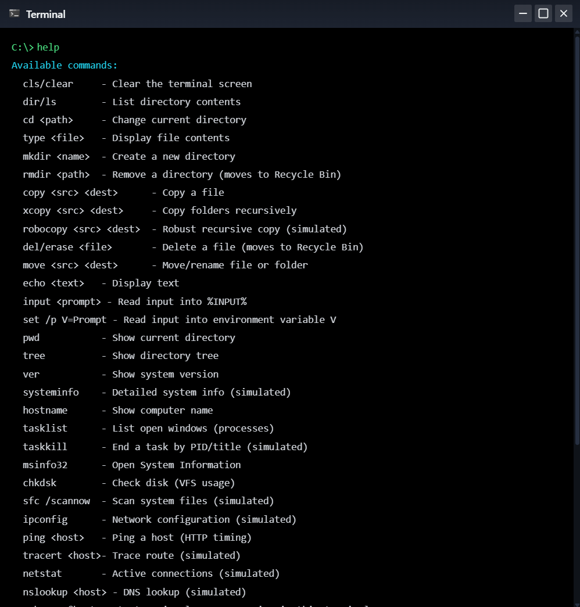Screen dimensions: 580x607
Task: Click the Terminal app icon in title bar
Action: 15,14
